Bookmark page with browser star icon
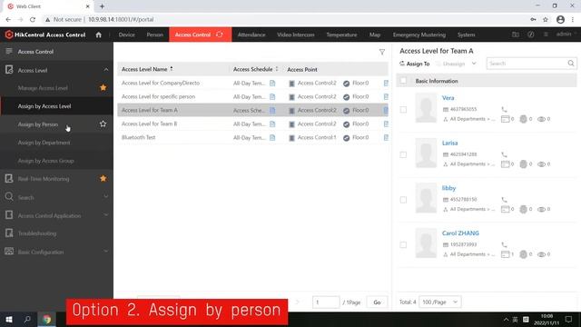This screenshot has height=327, width=581. click(546, 20)
